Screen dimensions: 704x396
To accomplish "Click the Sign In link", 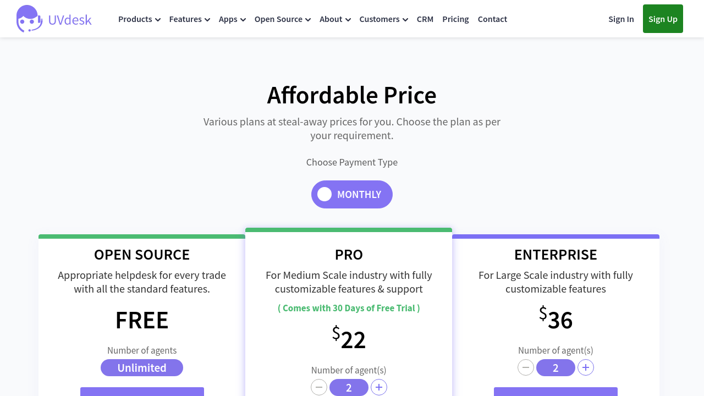I will 621,19.
